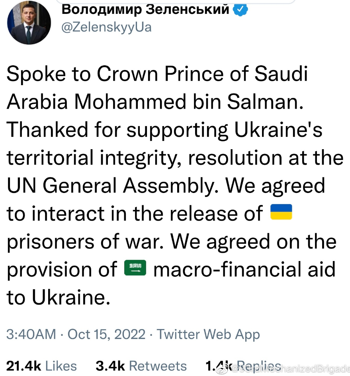Screen dimensions: 350x376
Task: View the 21.4k Likes list
Action: (42, 366)
